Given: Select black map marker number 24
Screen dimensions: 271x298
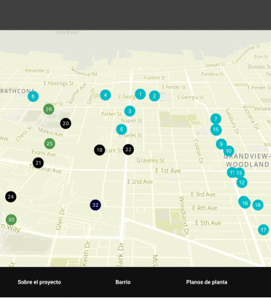Looking at the screenshot, I should (11, 197).
